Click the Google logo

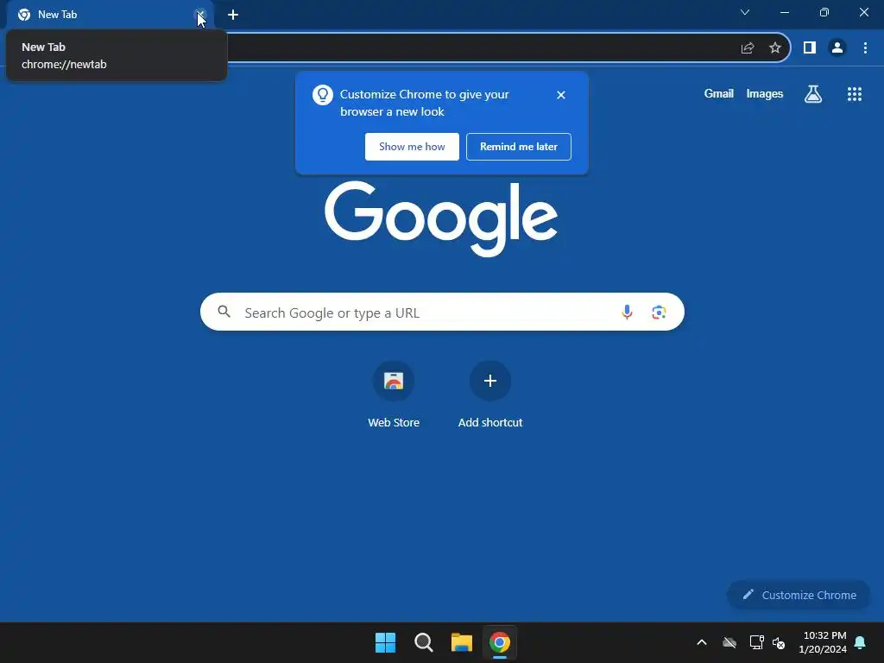pyautogui.click(x=441, y=218)
